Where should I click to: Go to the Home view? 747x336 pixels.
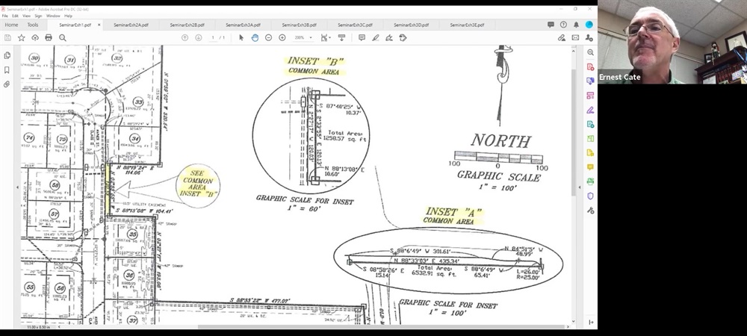click(x=11, y=25)
